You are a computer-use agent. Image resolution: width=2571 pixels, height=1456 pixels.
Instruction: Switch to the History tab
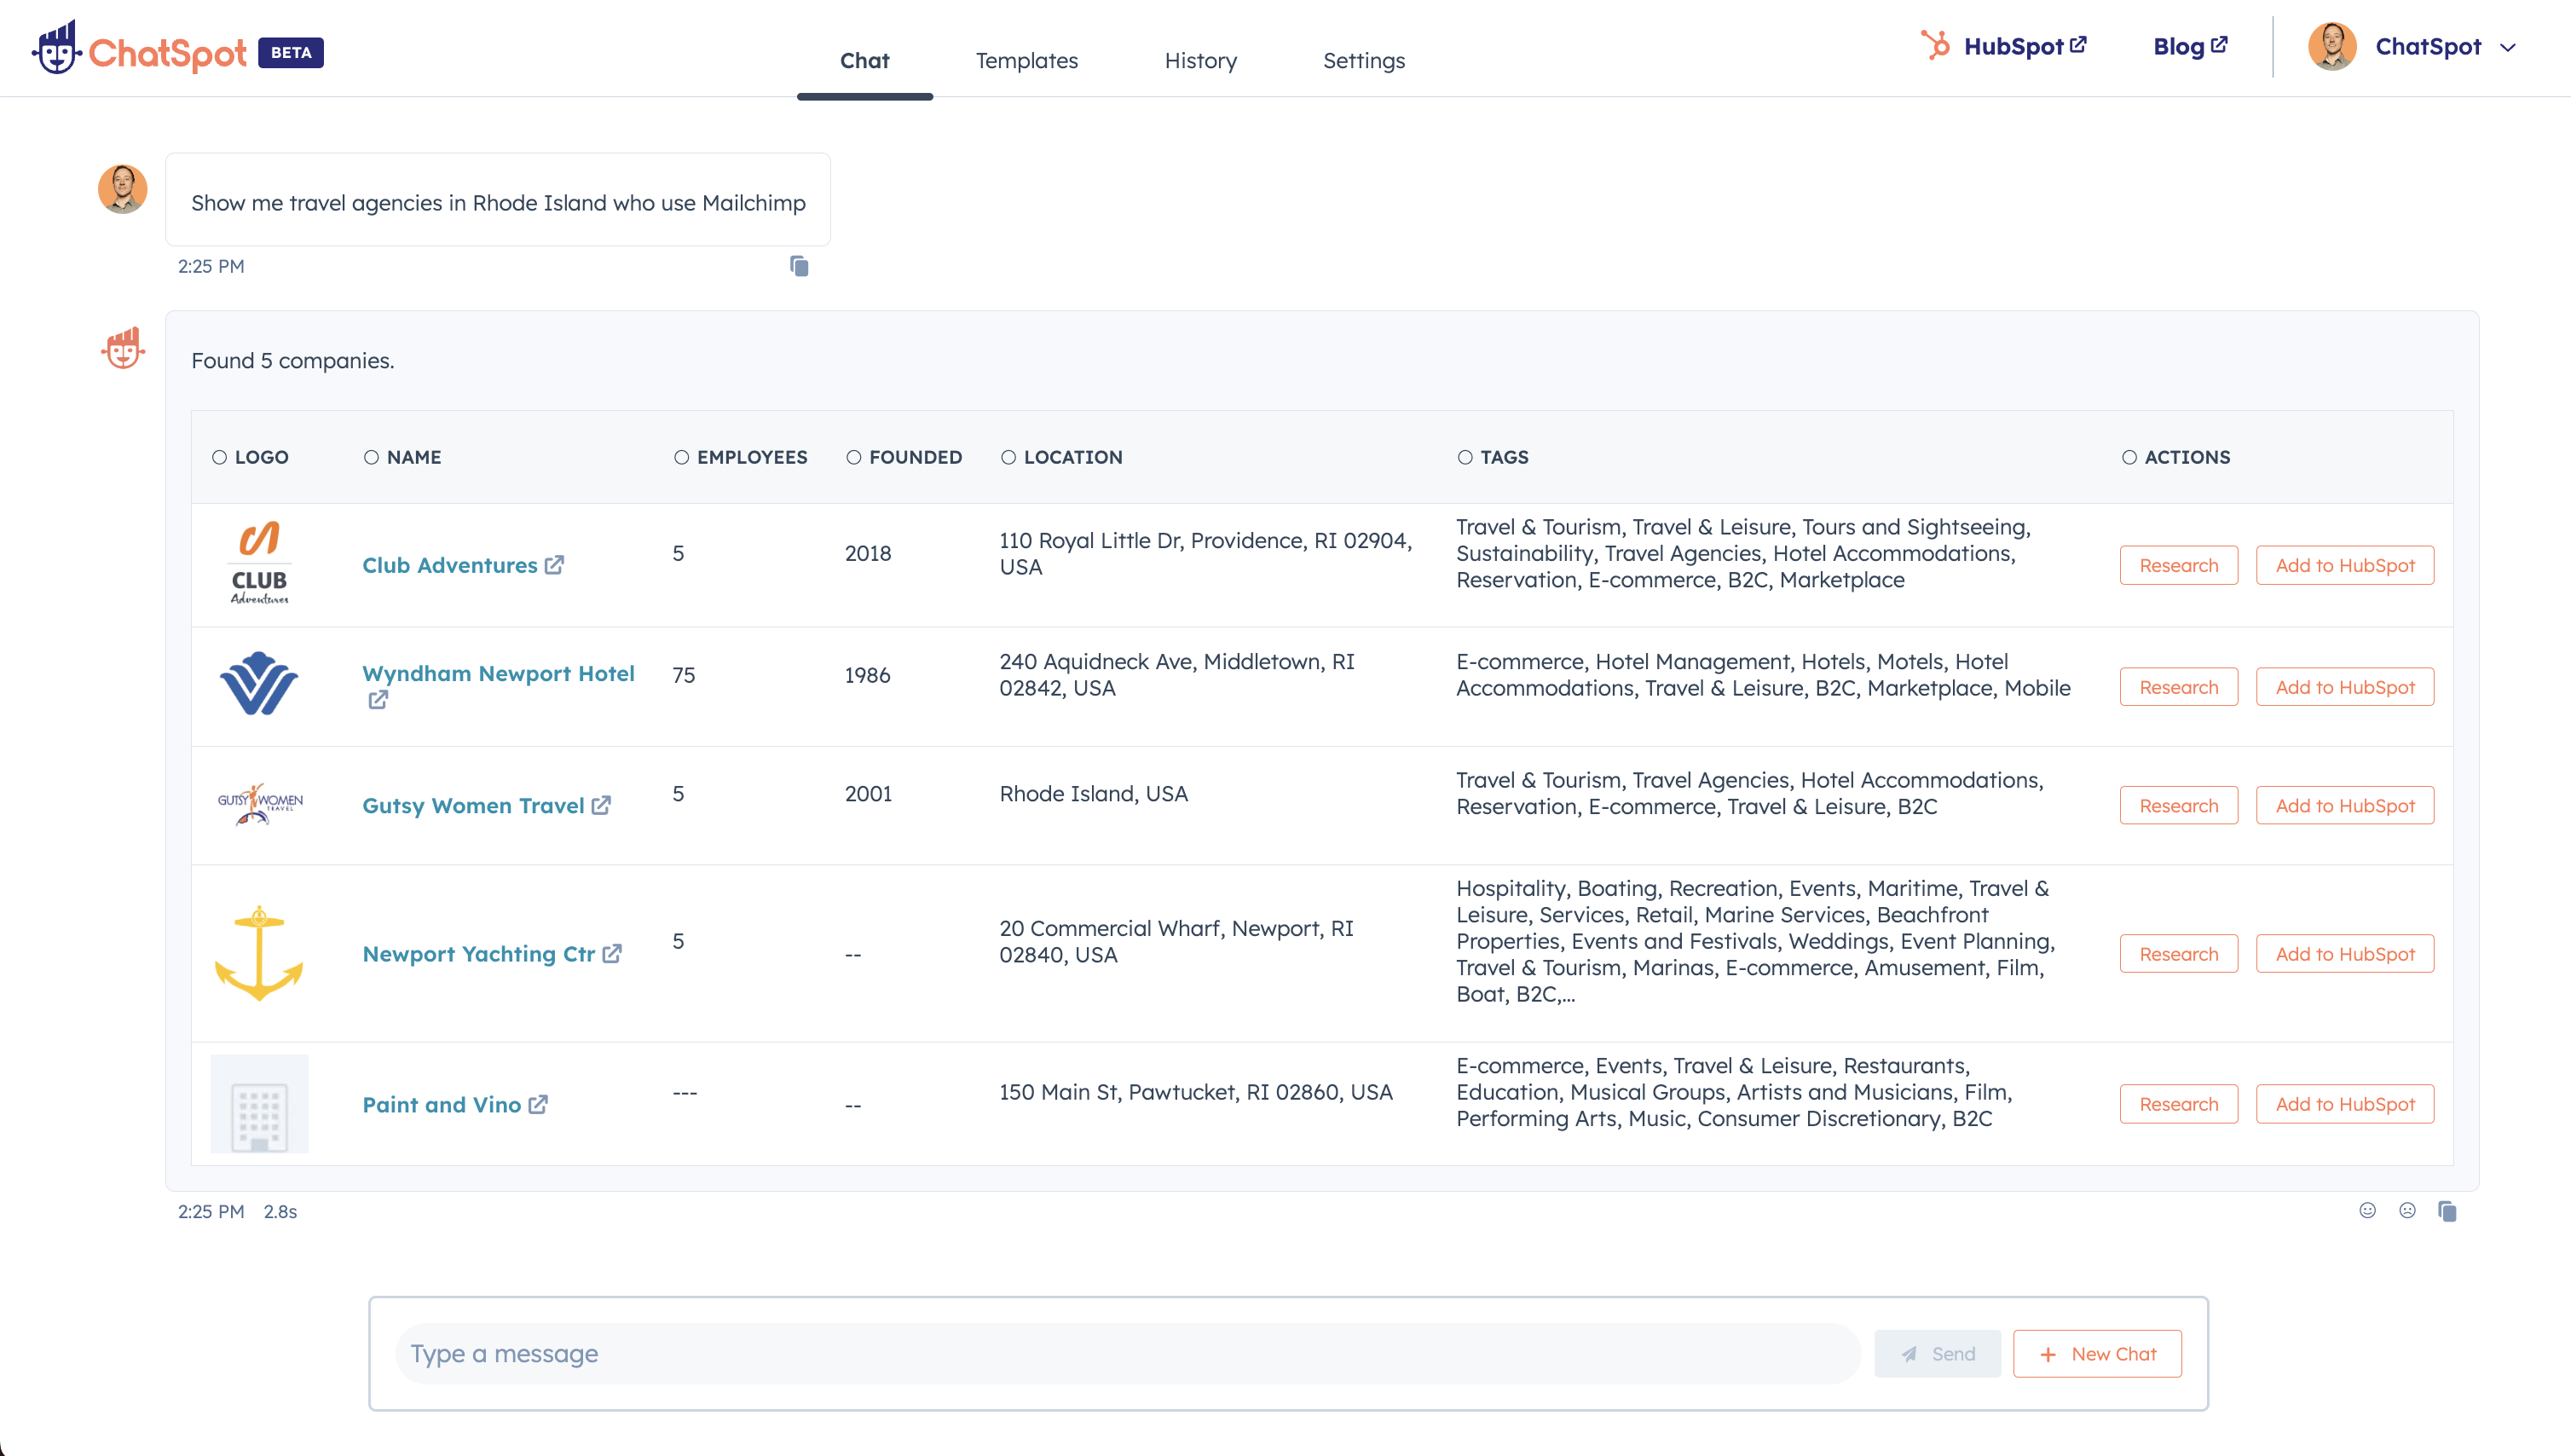(1199, 60)
